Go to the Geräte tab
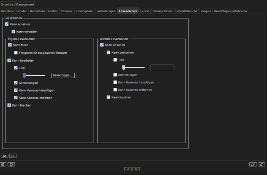267x175 pixels. pyautogui.click(x=53, y=11)
